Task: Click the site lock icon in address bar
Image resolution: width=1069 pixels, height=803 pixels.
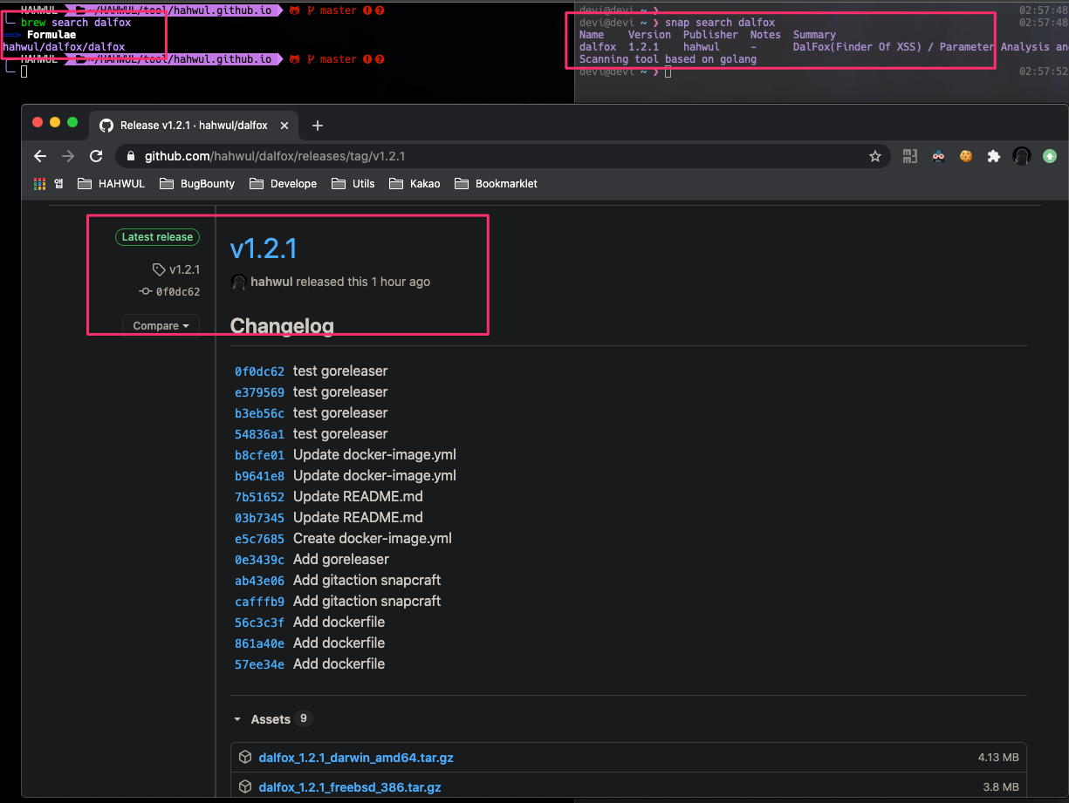Action: [131, 156]
